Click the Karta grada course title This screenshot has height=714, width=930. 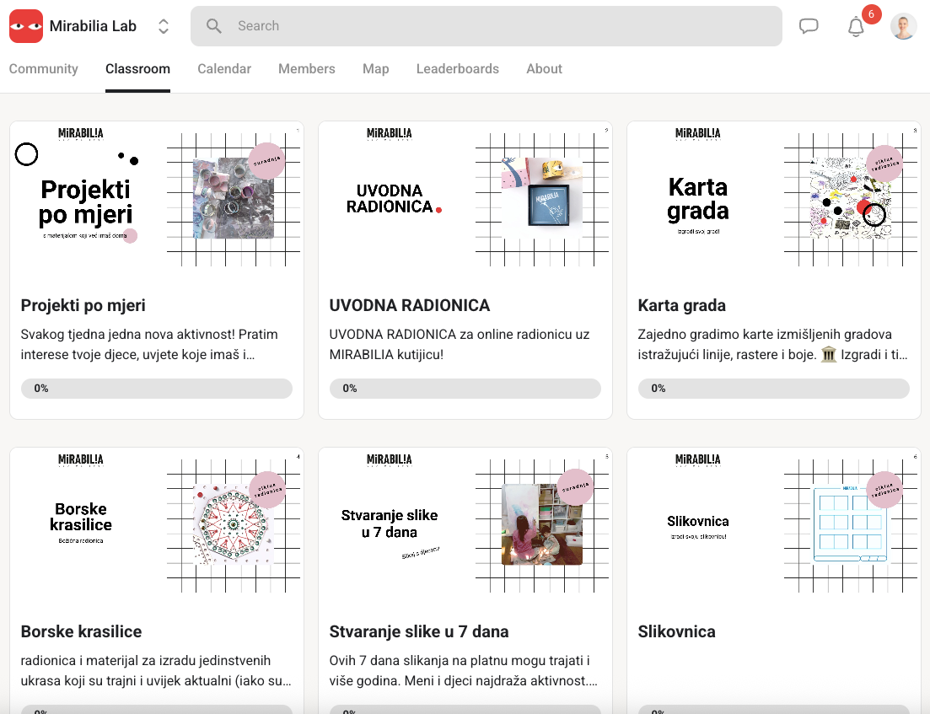pyautogui.click(x=681, y=305)
